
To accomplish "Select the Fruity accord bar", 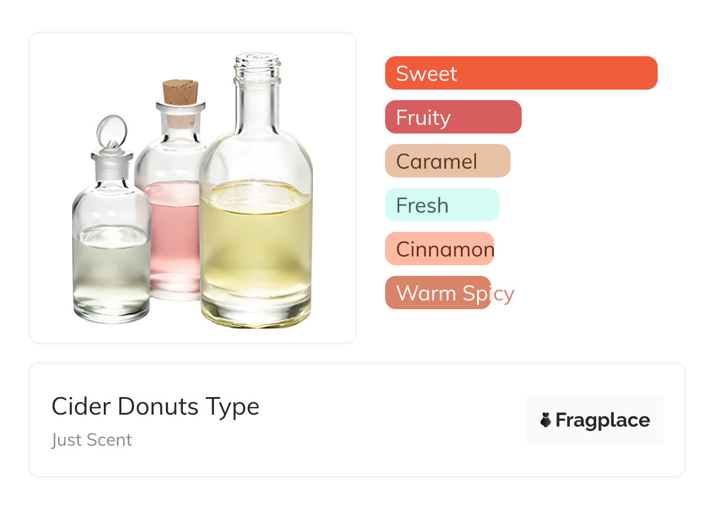I will tap(453, 117).
